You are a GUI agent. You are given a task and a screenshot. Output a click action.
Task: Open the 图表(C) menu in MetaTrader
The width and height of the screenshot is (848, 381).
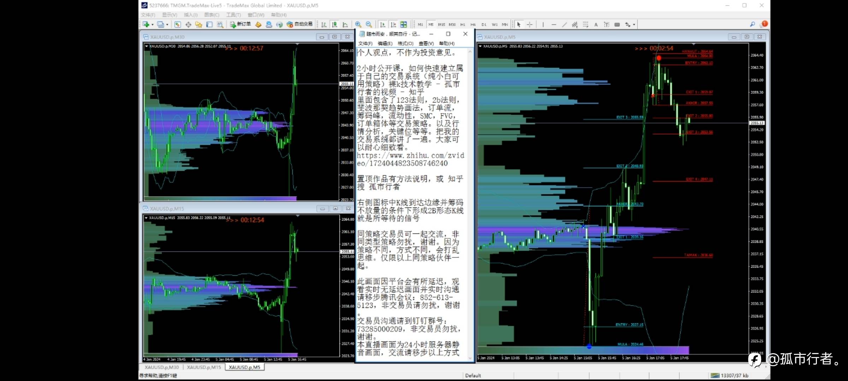(212, 15)
